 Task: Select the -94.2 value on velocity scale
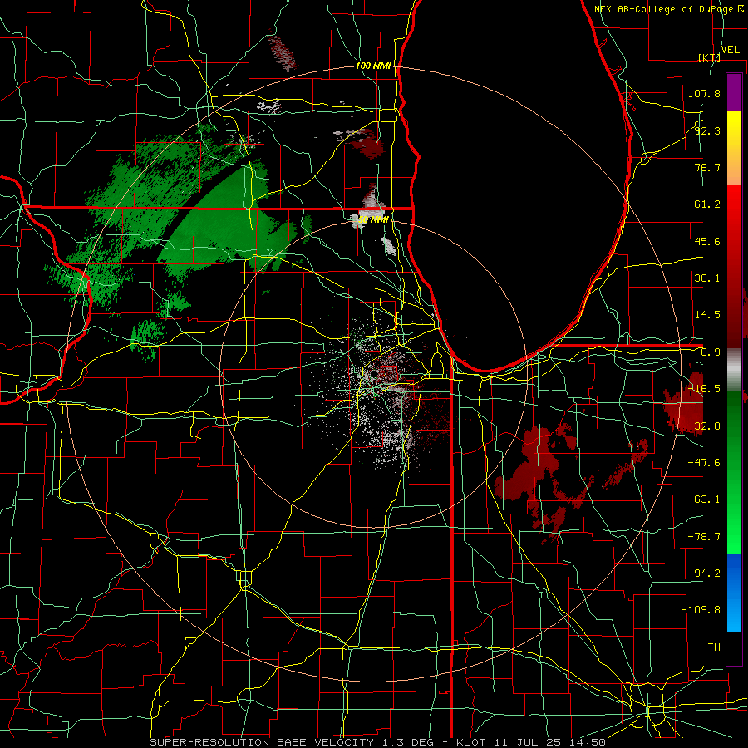point(704,573)
